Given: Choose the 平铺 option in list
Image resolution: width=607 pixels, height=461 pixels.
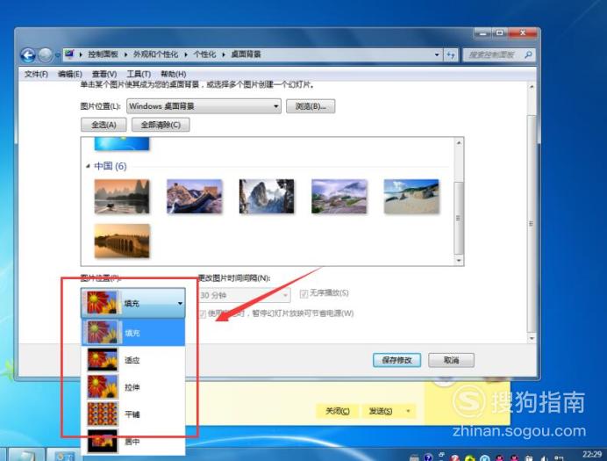Looking at the screenshot, I should tap(133, 414).
